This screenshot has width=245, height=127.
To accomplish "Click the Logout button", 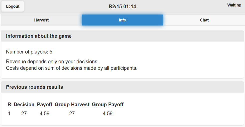I will [x=13, y=6].
